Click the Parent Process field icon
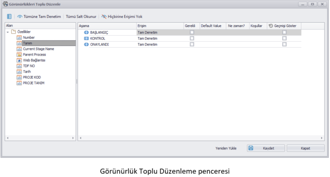This screenshot has width=330, height=177. [19, 55]
